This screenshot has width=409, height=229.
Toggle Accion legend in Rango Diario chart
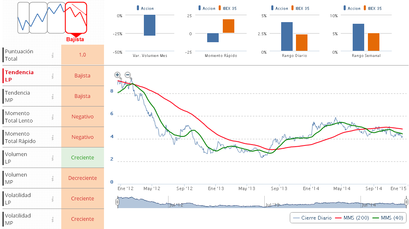[280, 8]
